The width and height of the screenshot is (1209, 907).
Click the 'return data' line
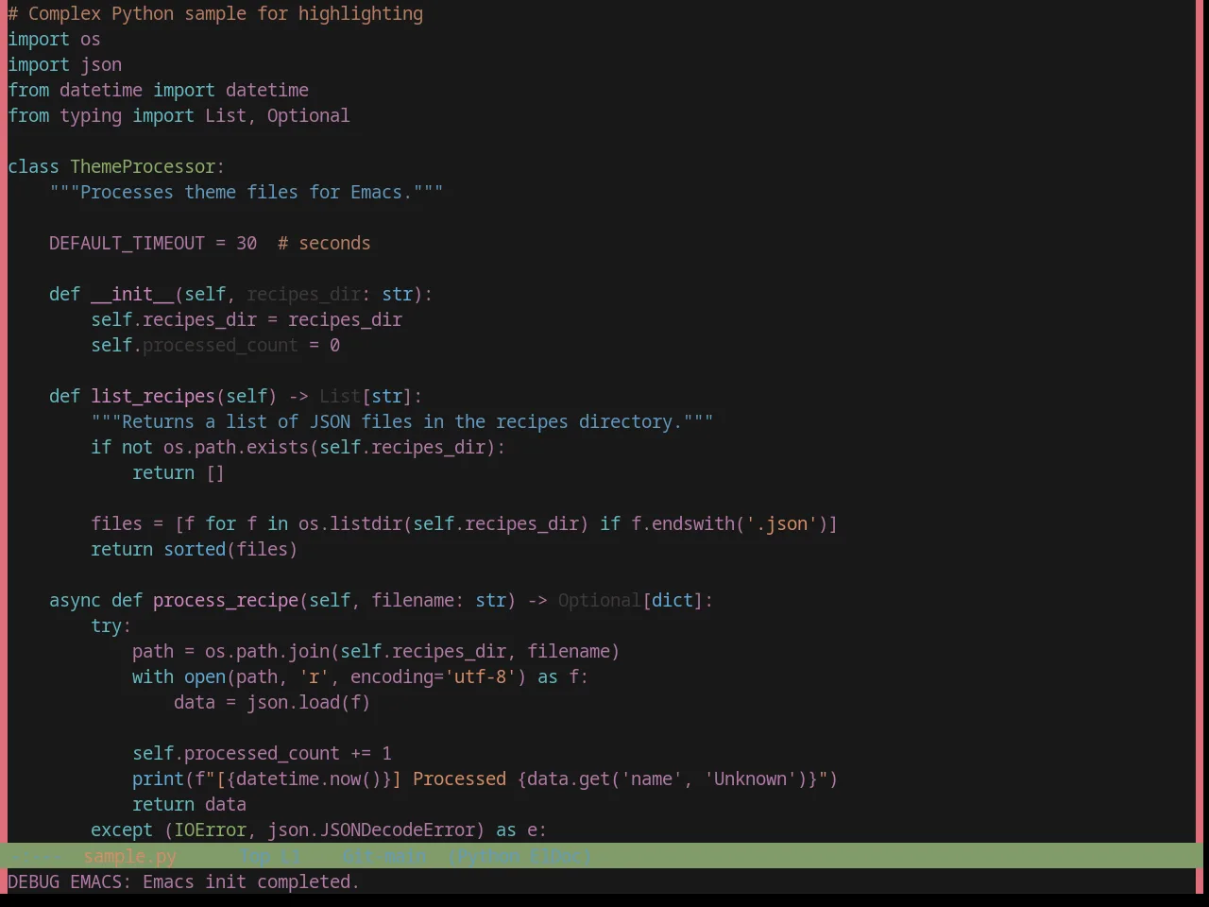tap(189, 804)
